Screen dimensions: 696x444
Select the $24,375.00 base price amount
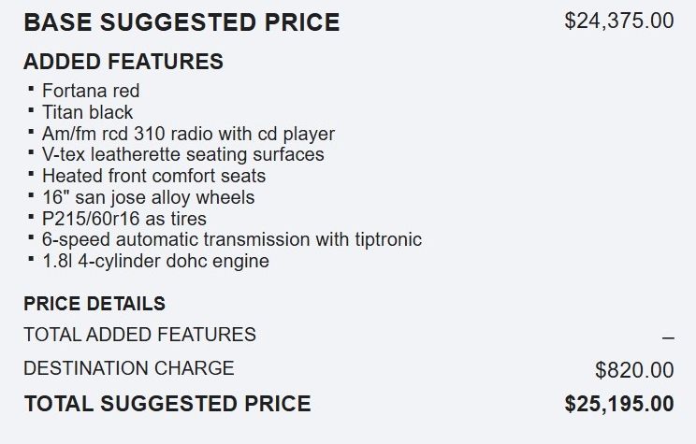[618, 21]
